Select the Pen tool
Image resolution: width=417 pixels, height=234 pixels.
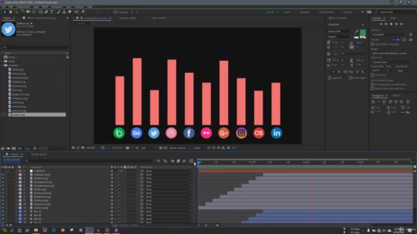(x=46, y=12)
